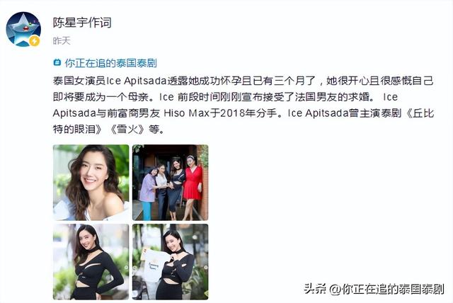The width and height of the screenshot is (453, 303).
Task: View the smiling close-up portrait photo
Action: click(91, 183)
